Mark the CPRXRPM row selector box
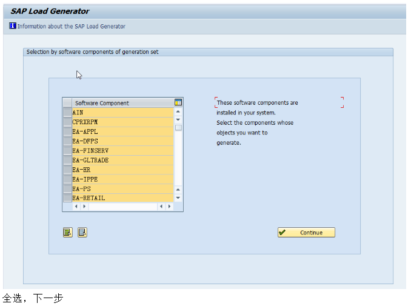The height and width of the screenshot is (306, 408). [67, 122]
